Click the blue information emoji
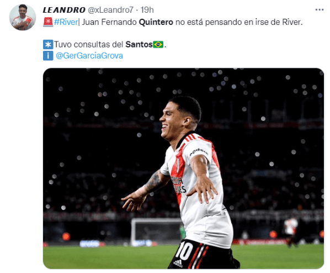The width and height of the screenshot is (330, 273). pos(48,56)
